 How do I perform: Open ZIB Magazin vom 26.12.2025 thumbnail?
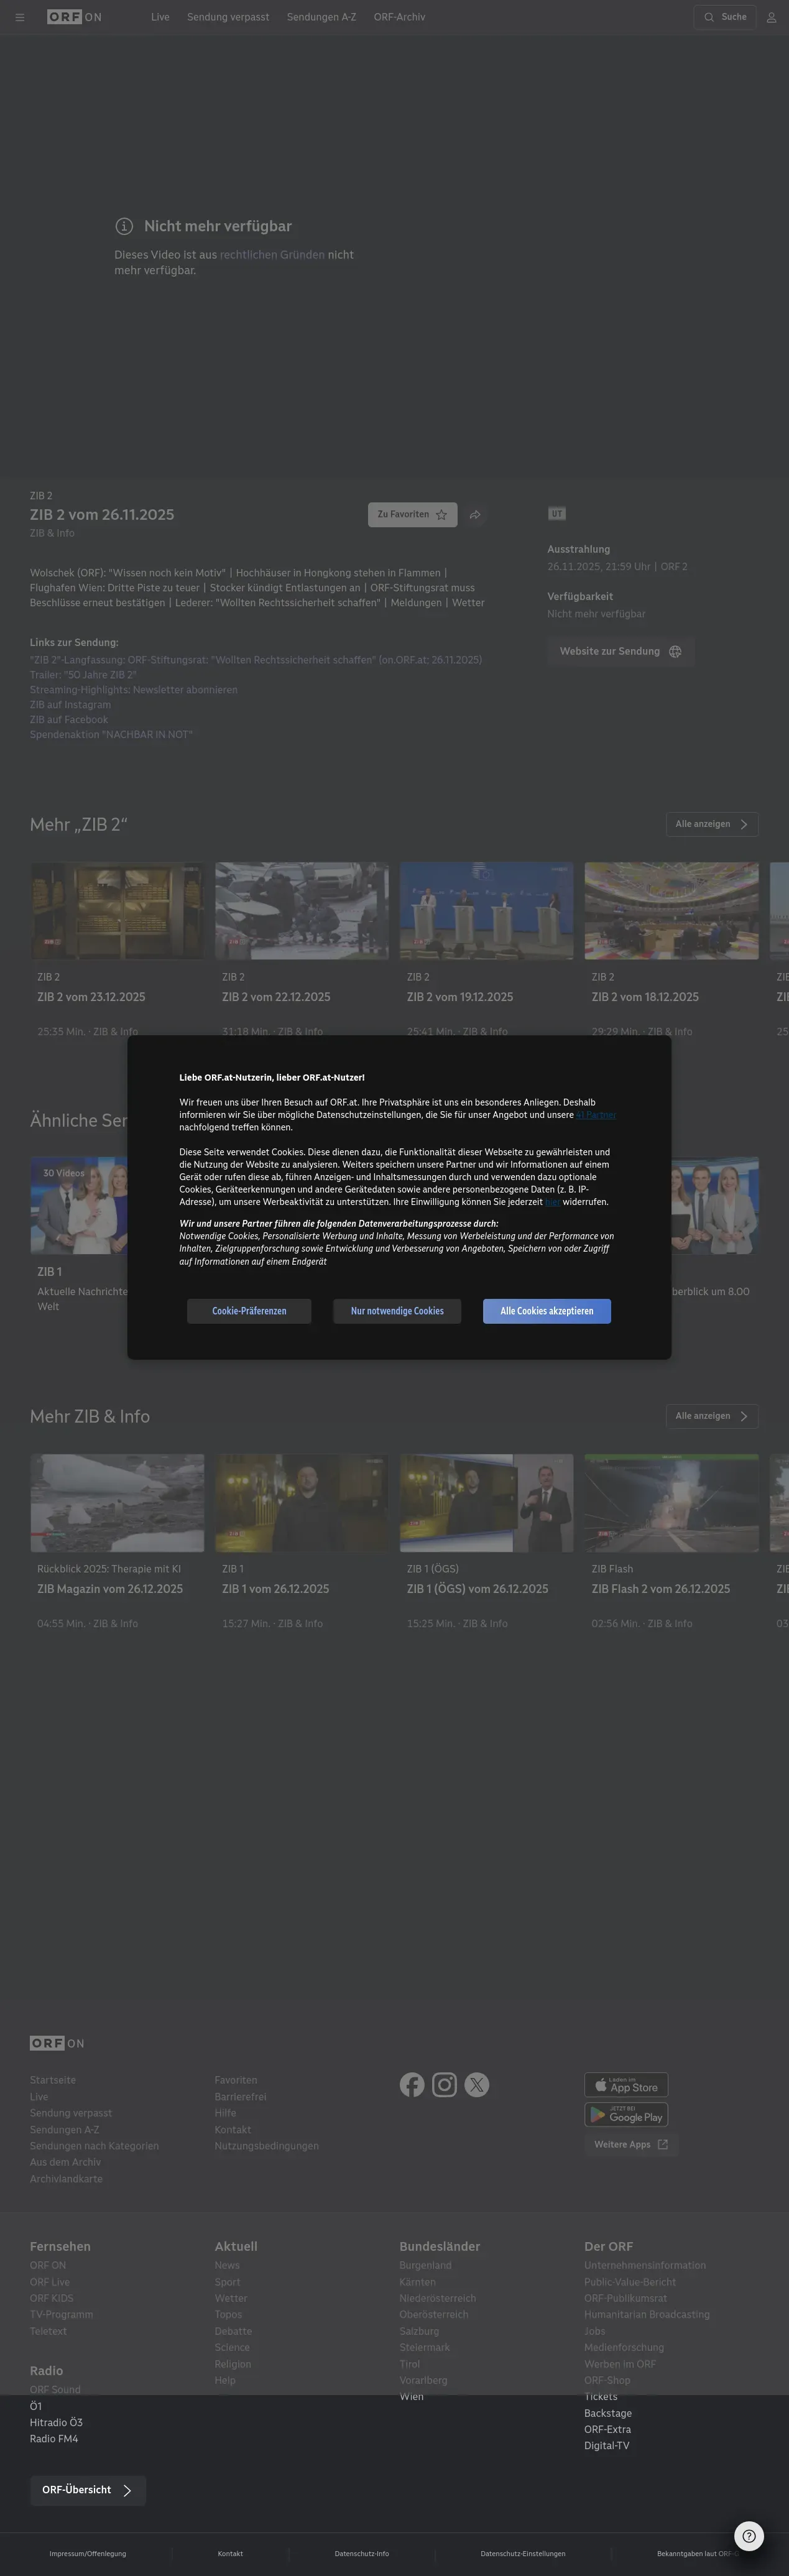[117, 1503]
